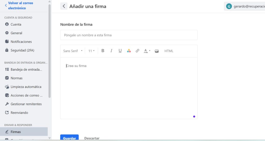Go back using arrow beside Añadir una firma
Screen dimensions: 265x141
pos(64,6)
